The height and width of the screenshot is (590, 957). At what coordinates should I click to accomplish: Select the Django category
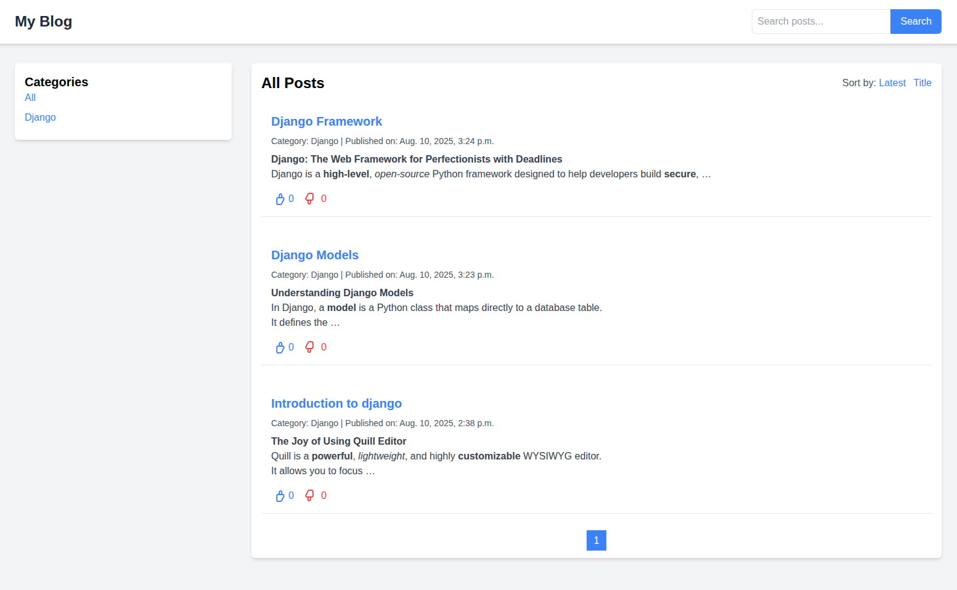40,117
